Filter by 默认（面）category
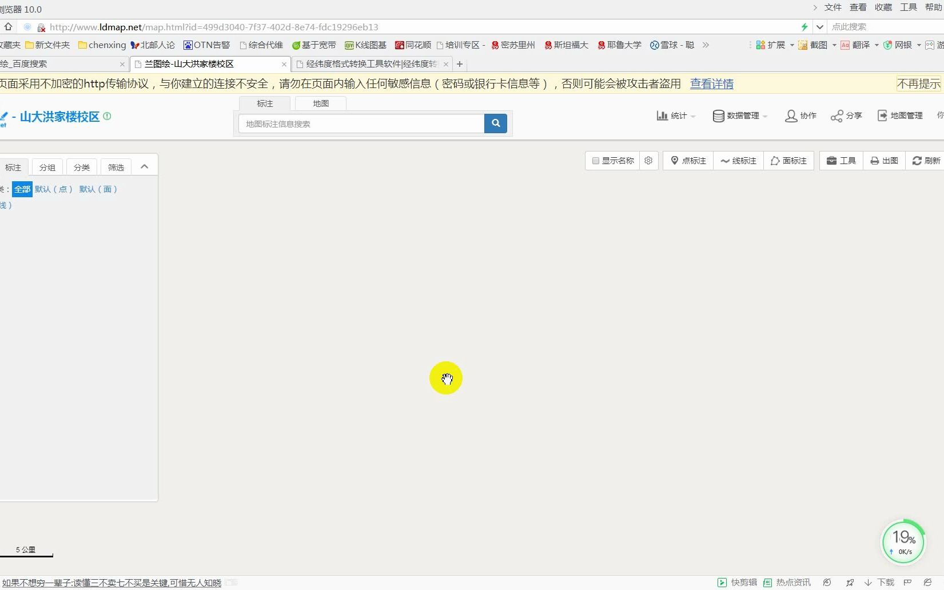This screenshot has height=590, width=944. [x=98, y=189]
